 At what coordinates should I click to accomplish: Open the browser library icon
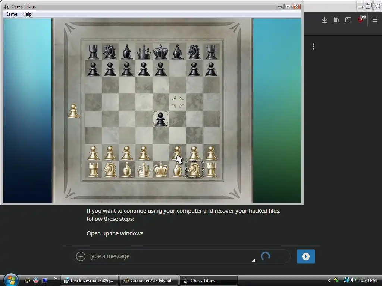tap(336, 20)
